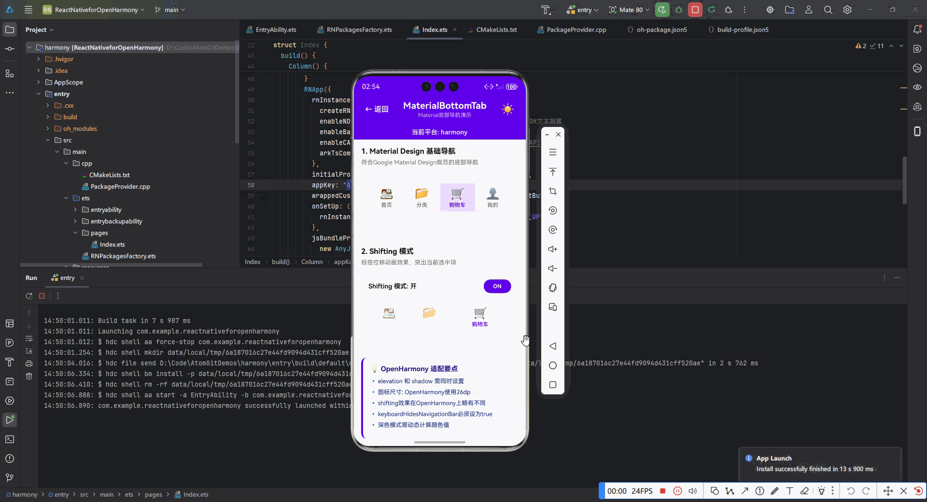927x502 pixels.
Task: Toggle the sun theme icon in app header
Action: (507, 109)
